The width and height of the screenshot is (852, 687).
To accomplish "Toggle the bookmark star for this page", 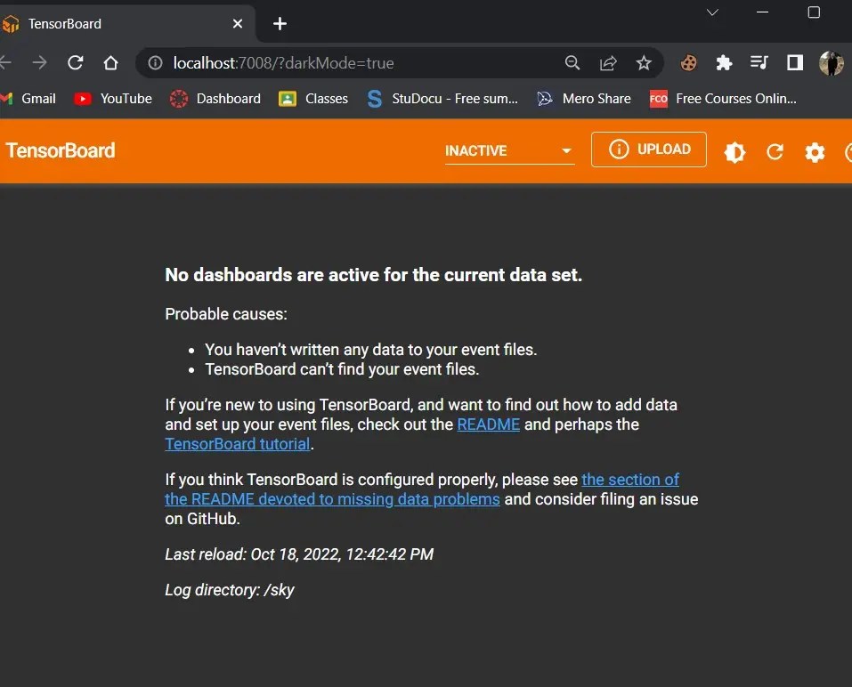I will tap(644, 62).
